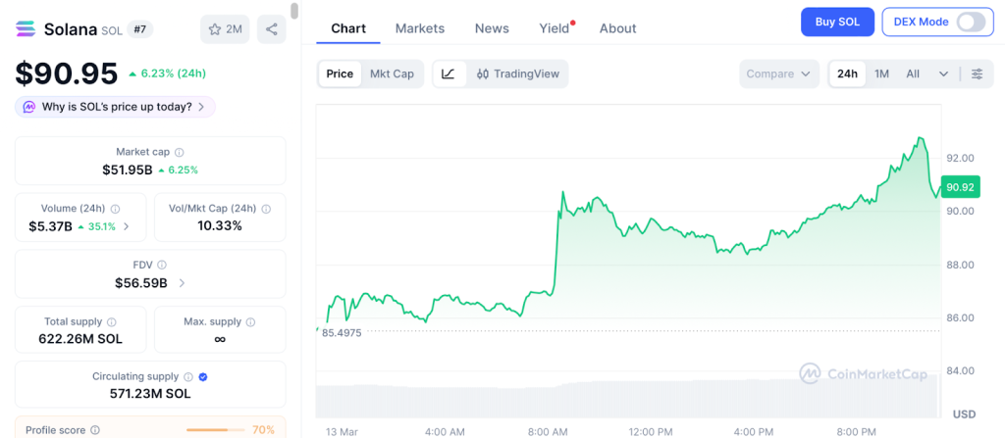The height and width of the screenshot is (438, 1005).
Task: Click the star watchlist button showing 2M
Action: (x=225, y=29)
